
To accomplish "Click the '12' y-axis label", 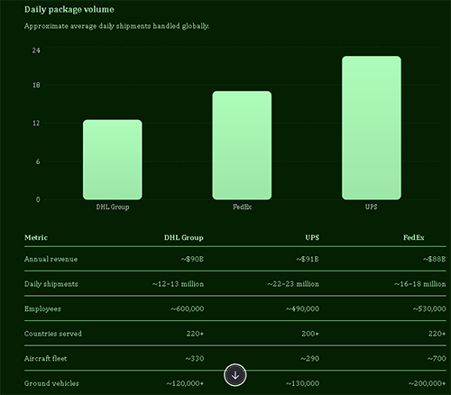I will click(x=36, y=123).
